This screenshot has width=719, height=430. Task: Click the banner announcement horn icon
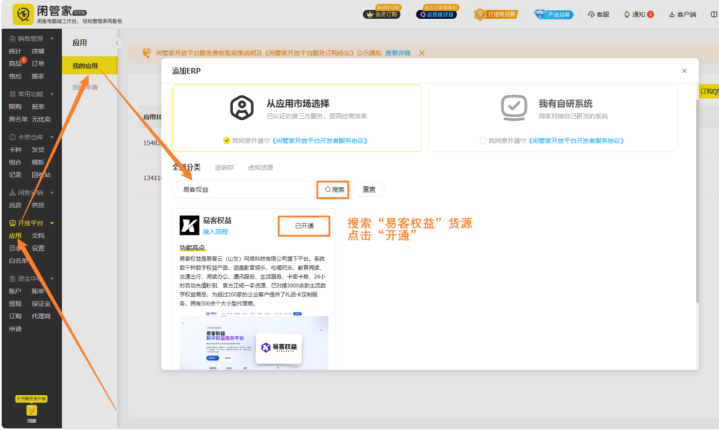[147, 53]
